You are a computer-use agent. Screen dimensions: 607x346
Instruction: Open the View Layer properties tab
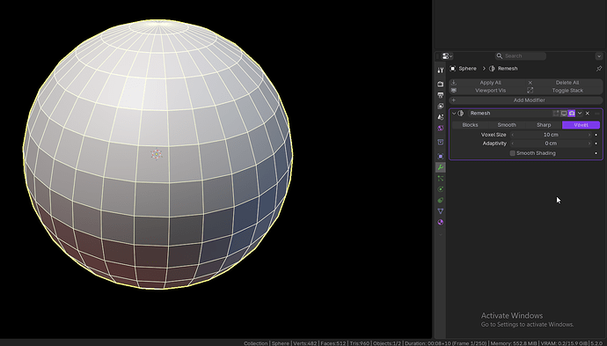[441, 106]
